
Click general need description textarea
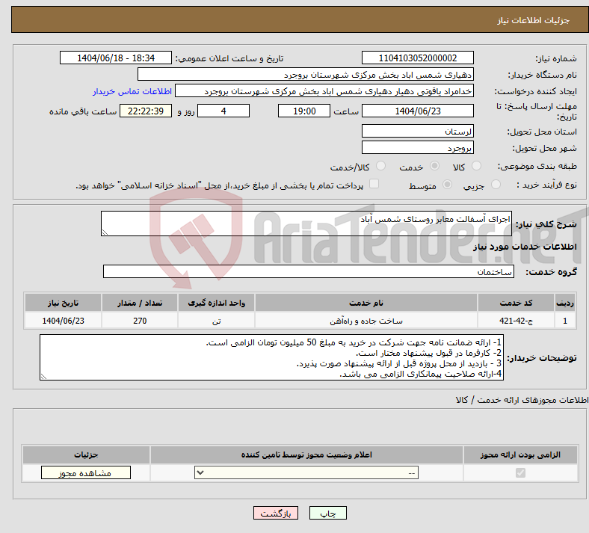pos(306,224)
